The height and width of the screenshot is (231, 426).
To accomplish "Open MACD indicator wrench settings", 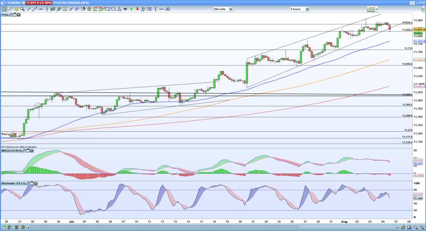I will (24, 150).
